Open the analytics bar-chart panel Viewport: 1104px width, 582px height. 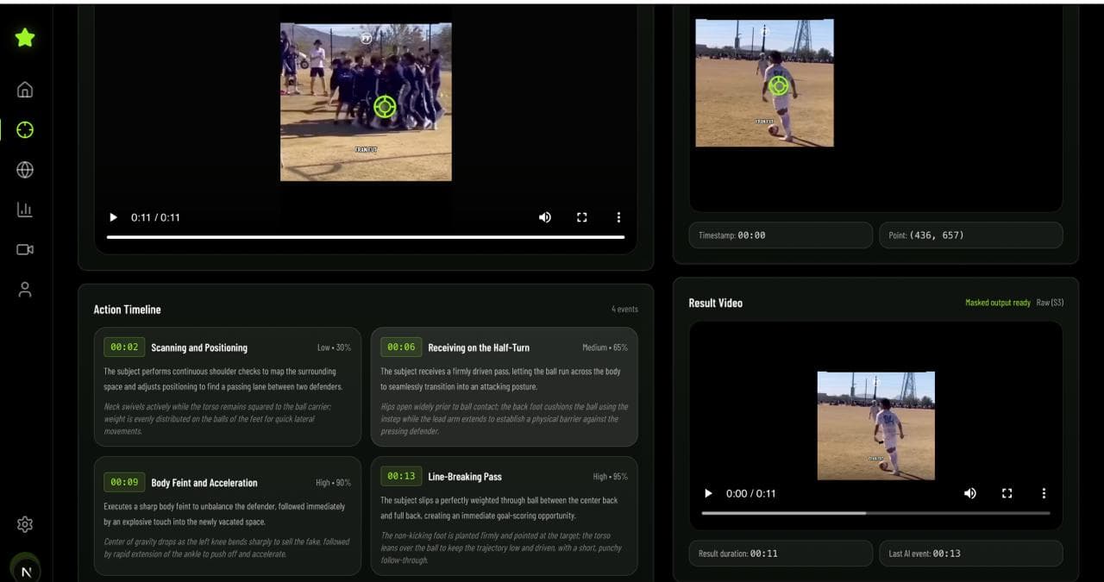(24, 210)
